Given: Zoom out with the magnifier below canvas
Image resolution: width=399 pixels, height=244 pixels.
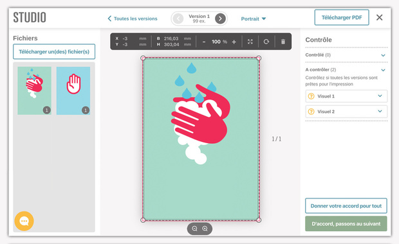Looking at the screenshot, I should (x=194, y=229).
